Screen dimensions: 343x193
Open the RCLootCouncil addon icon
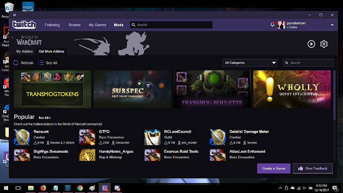click(152, 137)
